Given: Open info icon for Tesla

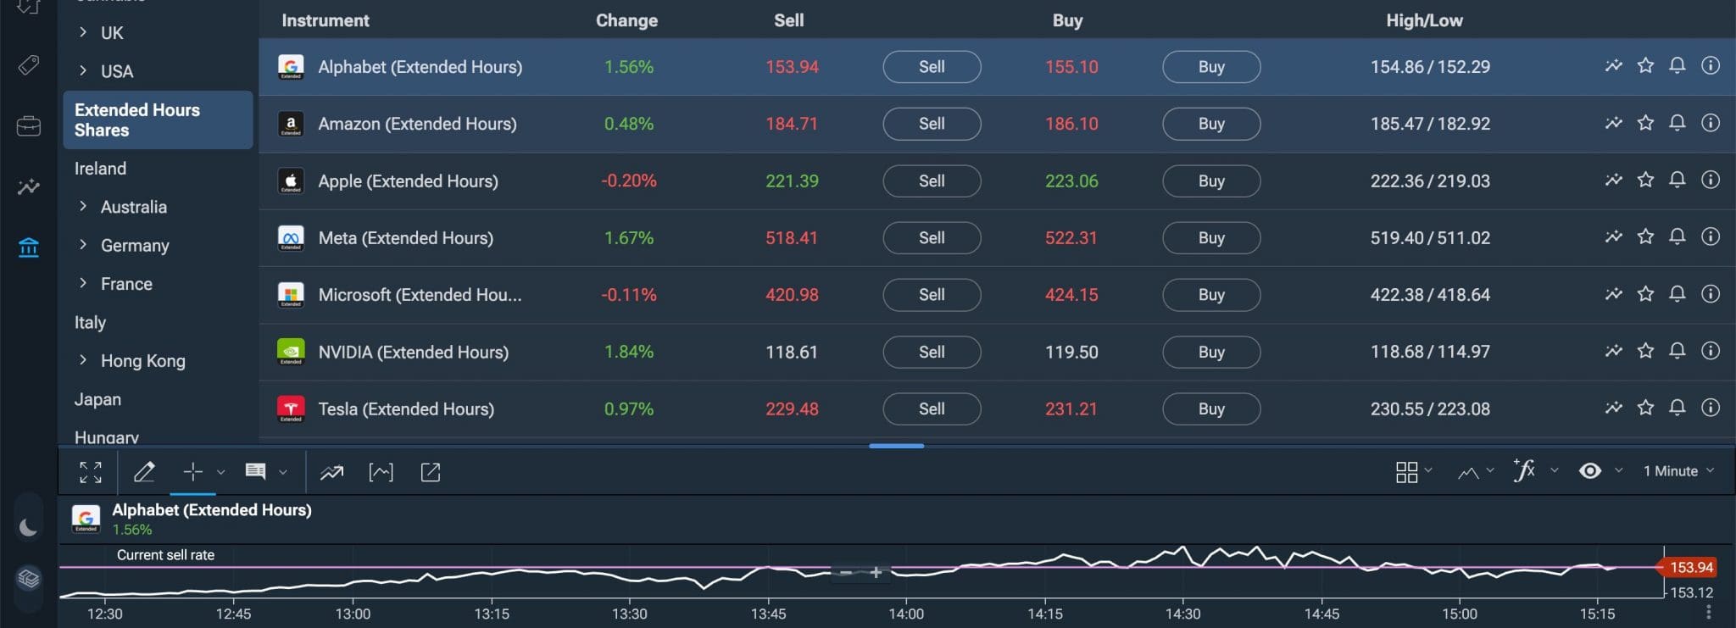Looking at the screenshot, I should coord(1711,408).
